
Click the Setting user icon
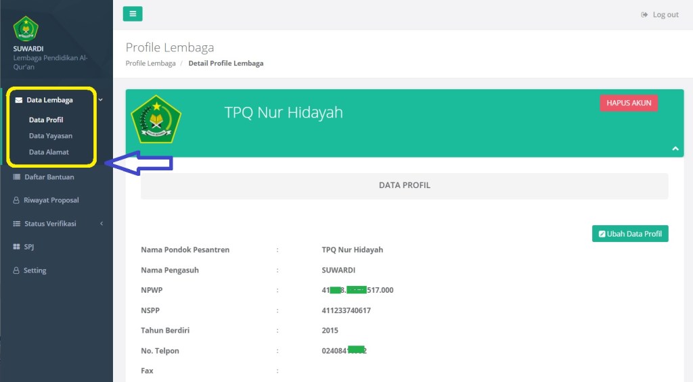tap(17, 270)
